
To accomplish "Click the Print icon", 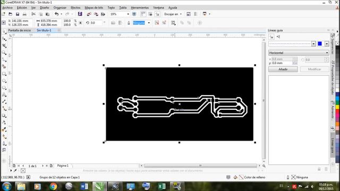I will click(x=24, y=14).
